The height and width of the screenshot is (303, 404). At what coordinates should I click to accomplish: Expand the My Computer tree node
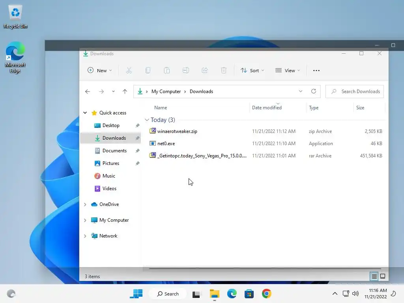tap(85, 220)
